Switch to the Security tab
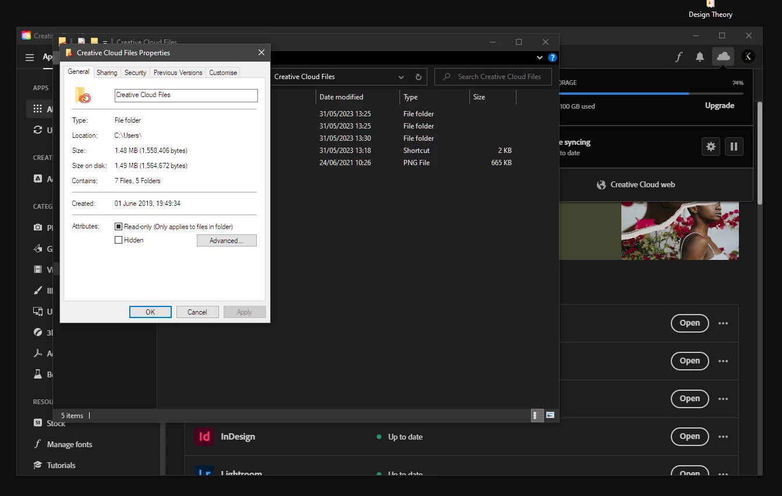 [x=136, y=73]
